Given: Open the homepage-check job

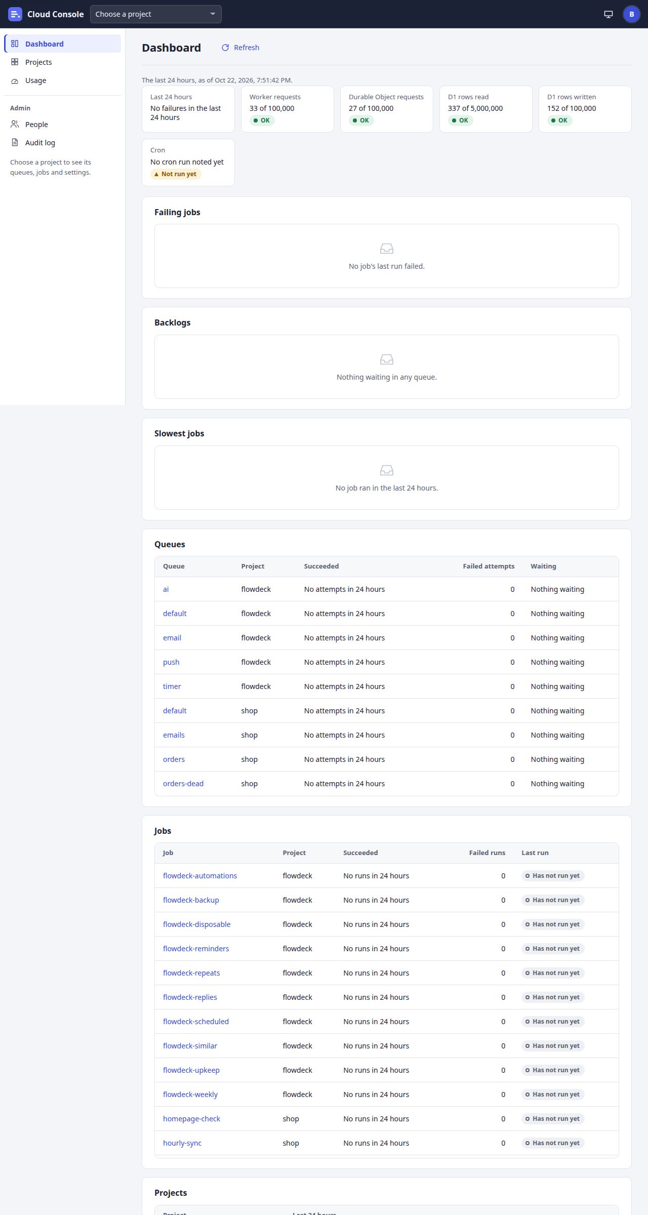Looking at the screenshot, I should point(191,1119).
